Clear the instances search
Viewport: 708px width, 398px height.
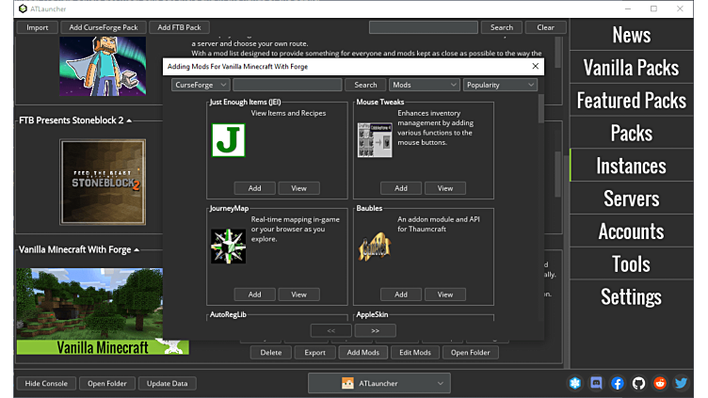pyautogui.click(x=545, y=27)
